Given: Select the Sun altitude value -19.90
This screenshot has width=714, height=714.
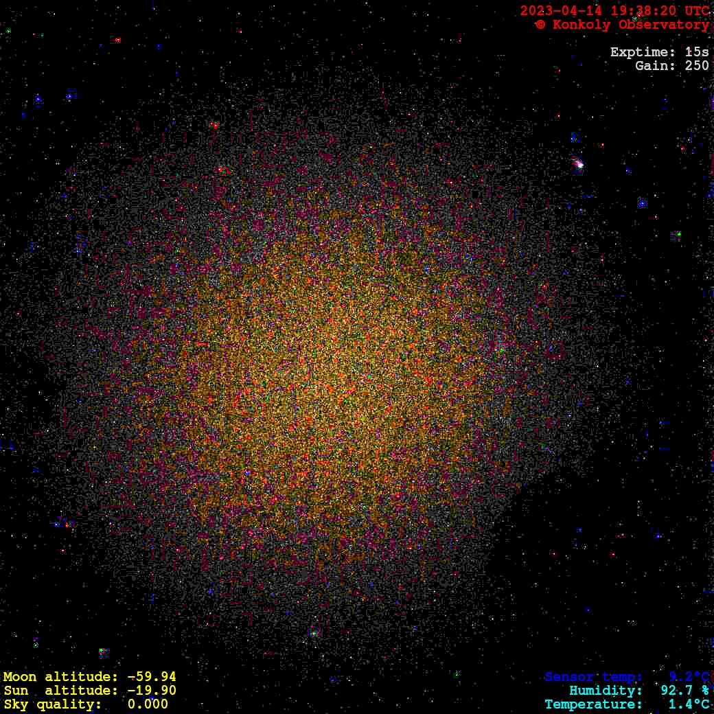Looking at the screenshot, I should click(152, 691).
